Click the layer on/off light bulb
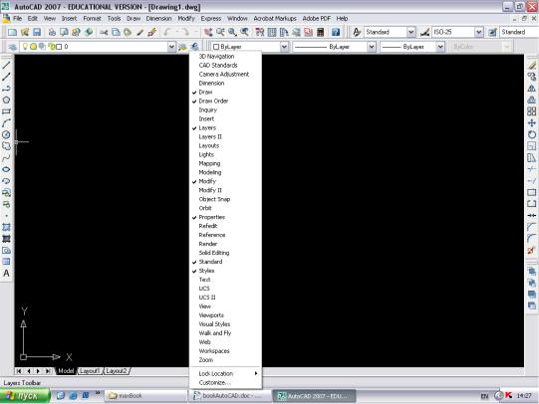Image resolution: width=539 pixels, height=404 pixels. pos(25,47)
